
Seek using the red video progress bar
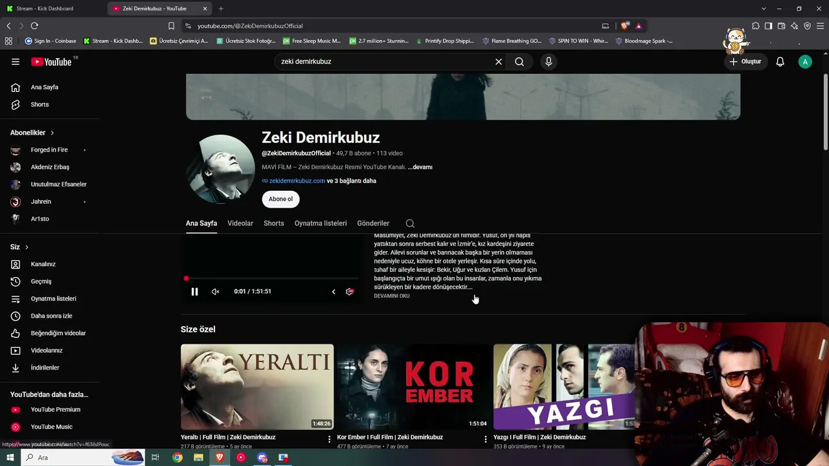tap(273, 278)
